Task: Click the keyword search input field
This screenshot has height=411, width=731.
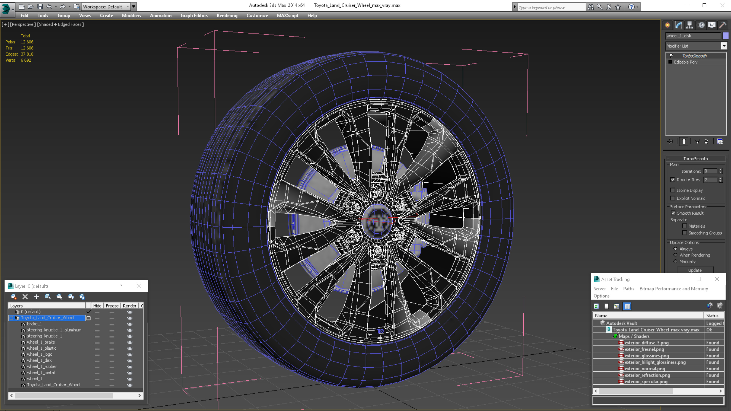Action: (x=551, y=7)
